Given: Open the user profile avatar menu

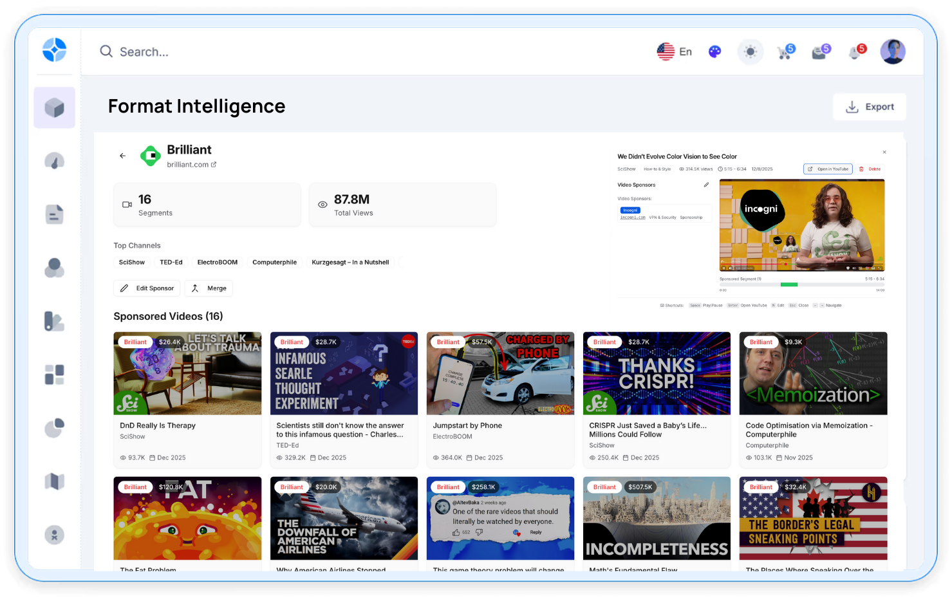Looking at the screenshot, I should 893,51.
